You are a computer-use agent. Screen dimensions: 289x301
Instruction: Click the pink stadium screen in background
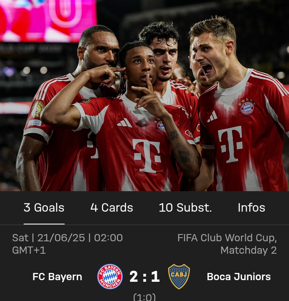point(48,21)
